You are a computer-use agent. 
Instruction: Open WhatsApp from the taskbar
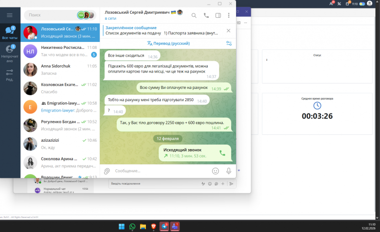[x=132, y=227]
